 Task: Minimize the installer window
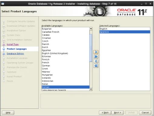pyautogui.click(x=142, y=4)
